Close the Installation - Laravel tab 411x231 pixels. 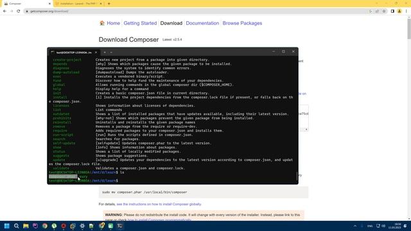point(101,4)
